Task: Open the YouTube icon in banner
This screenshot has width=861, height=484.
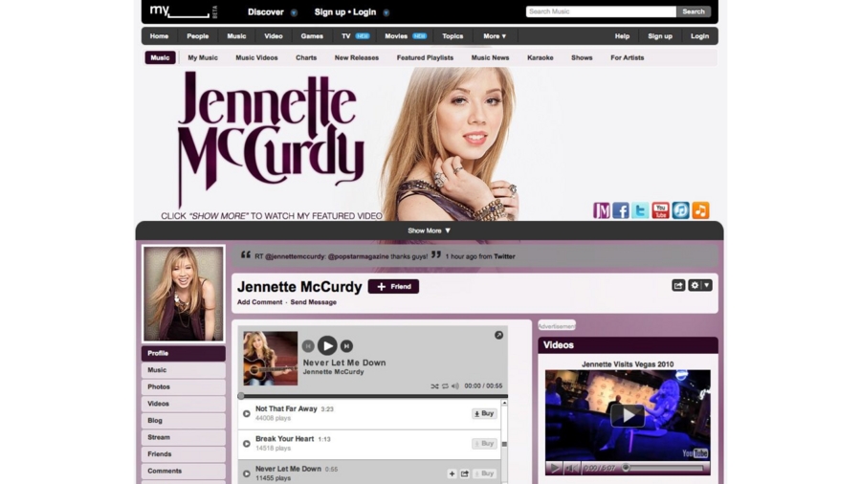Action: pyautogui.click(x=660, y=210)
